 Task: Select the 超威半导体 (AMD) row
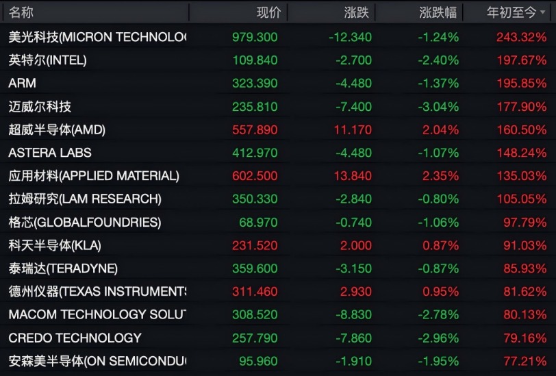click(278, 129)
